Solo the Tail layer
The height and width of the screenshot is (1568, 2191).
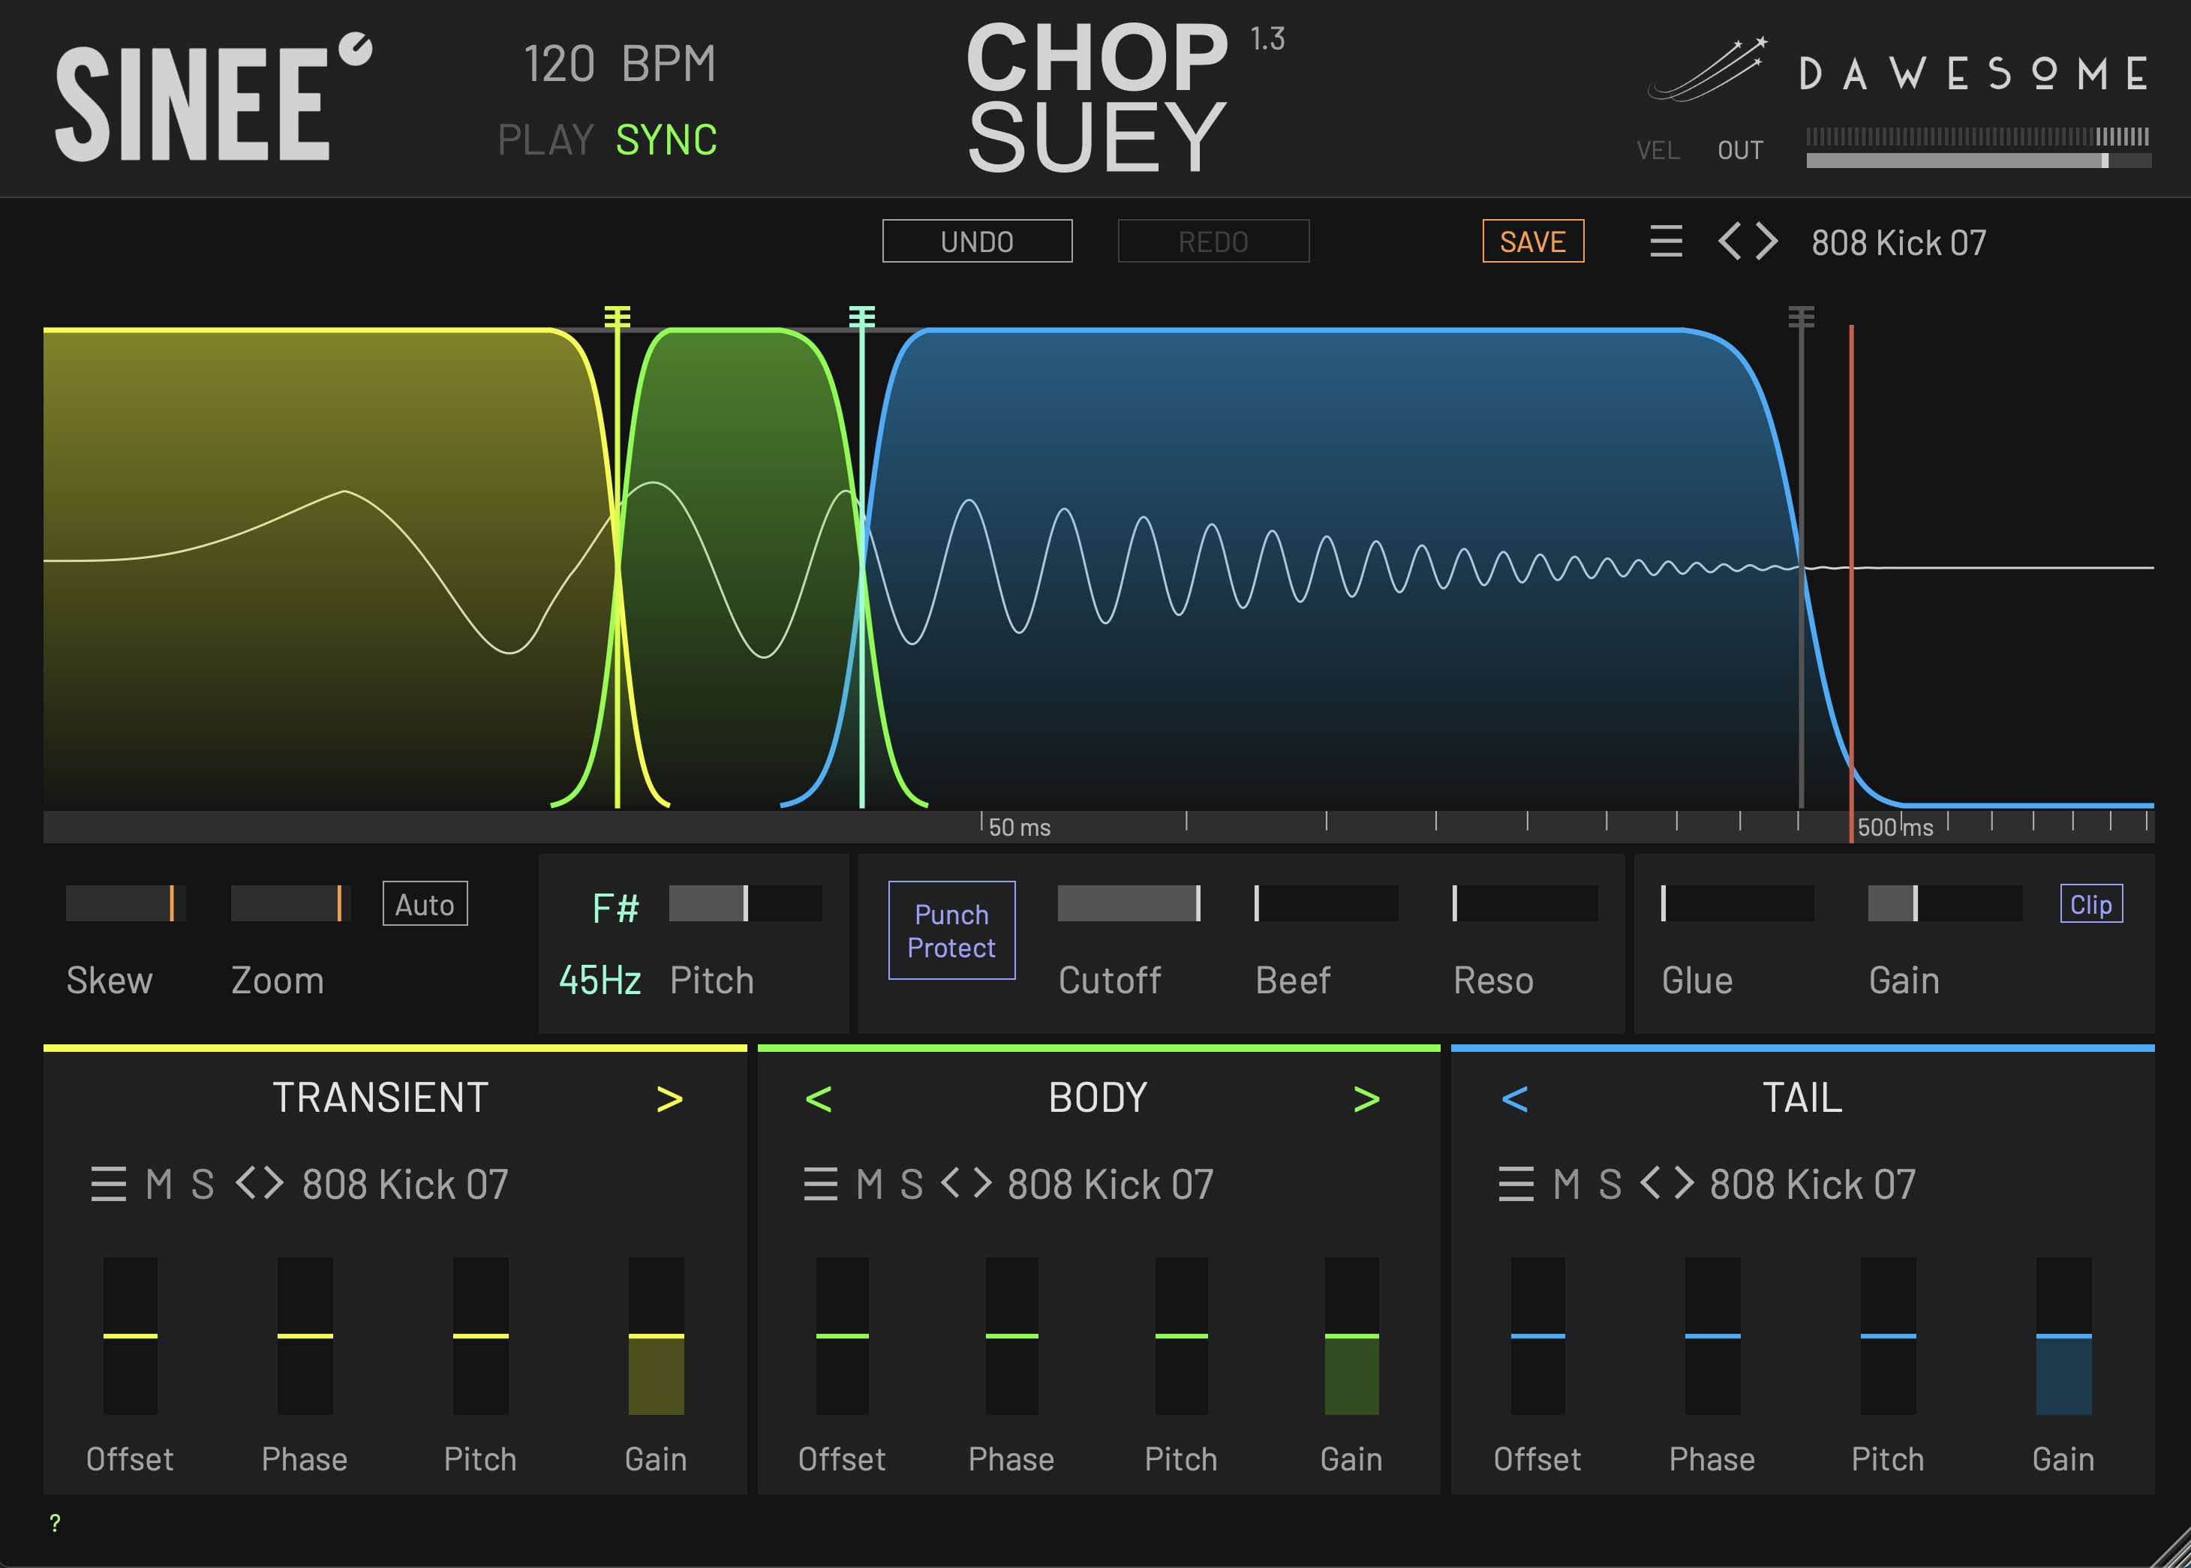pyautogui.click(x=1609, y=1184)
